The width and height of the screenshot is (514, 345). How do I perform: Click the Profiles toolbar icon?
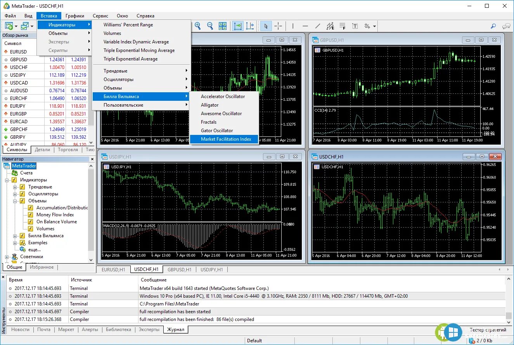pyautogui.click(x=25, y=26)
